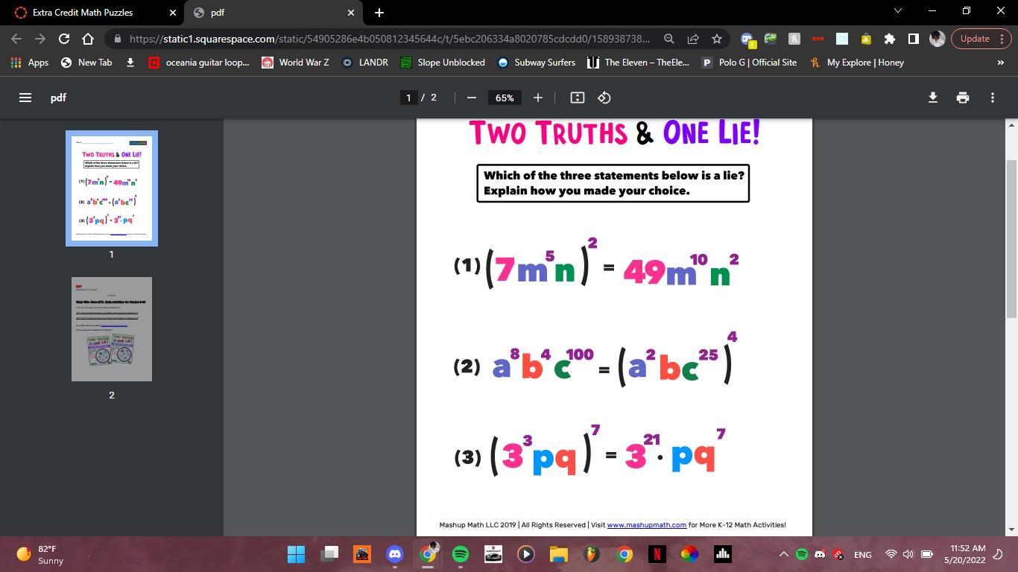The image size is (1018, 572).
Task: Open File Explorer from the taskbar
Action: pyautogui.click(x=559, y=554)
